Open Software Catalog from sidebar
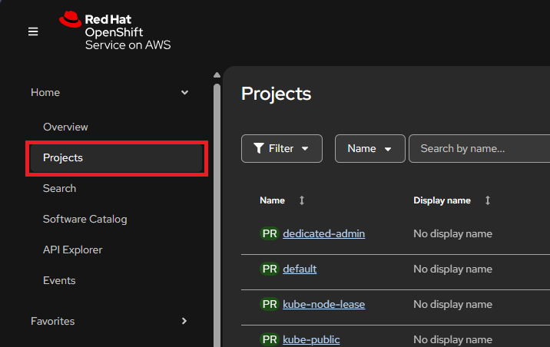Image resolution: width=550 pixels, height=347 pixels. 84,219
